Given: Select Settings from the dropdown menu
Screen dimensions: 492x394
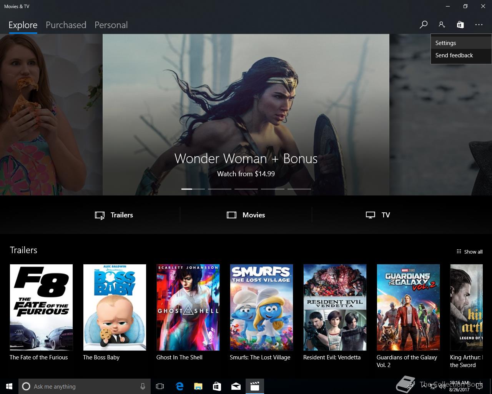Looking at the screenshot, I should [x=461, y=43].
